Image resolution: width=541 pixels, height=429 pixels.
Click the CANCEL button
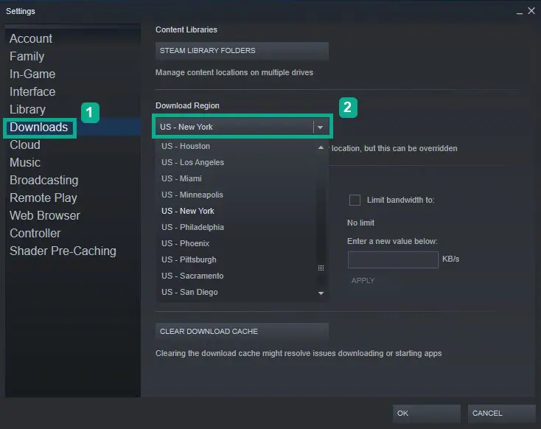point(502,414)
